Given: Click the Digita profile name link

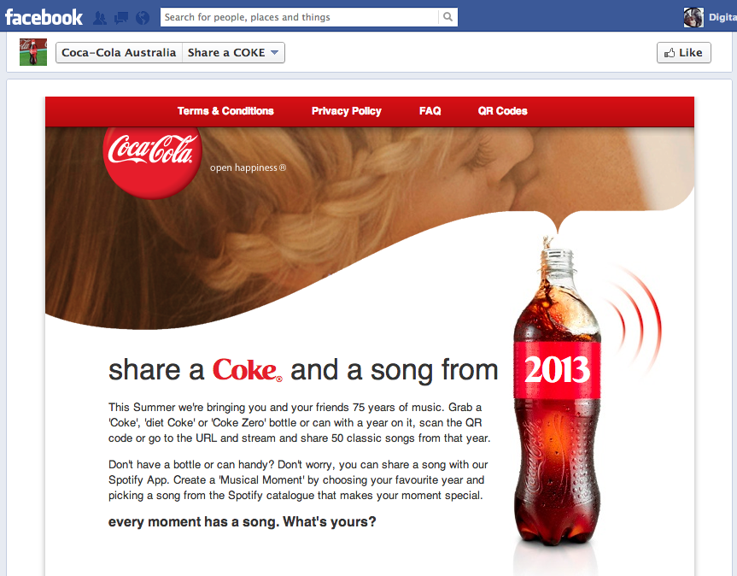Looking at the screenshot, I should (x=722, y=17).
